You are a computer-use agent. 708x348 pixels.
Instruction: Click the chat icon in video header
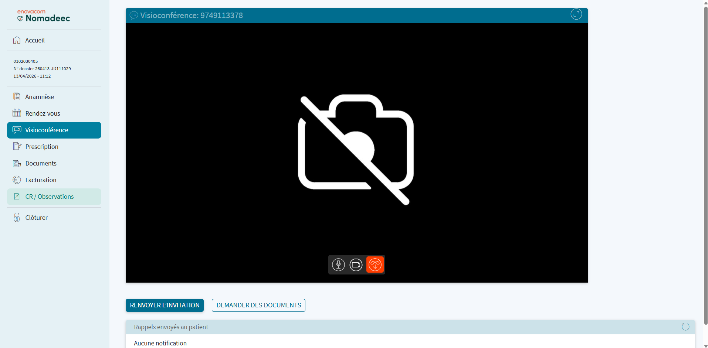134,15
